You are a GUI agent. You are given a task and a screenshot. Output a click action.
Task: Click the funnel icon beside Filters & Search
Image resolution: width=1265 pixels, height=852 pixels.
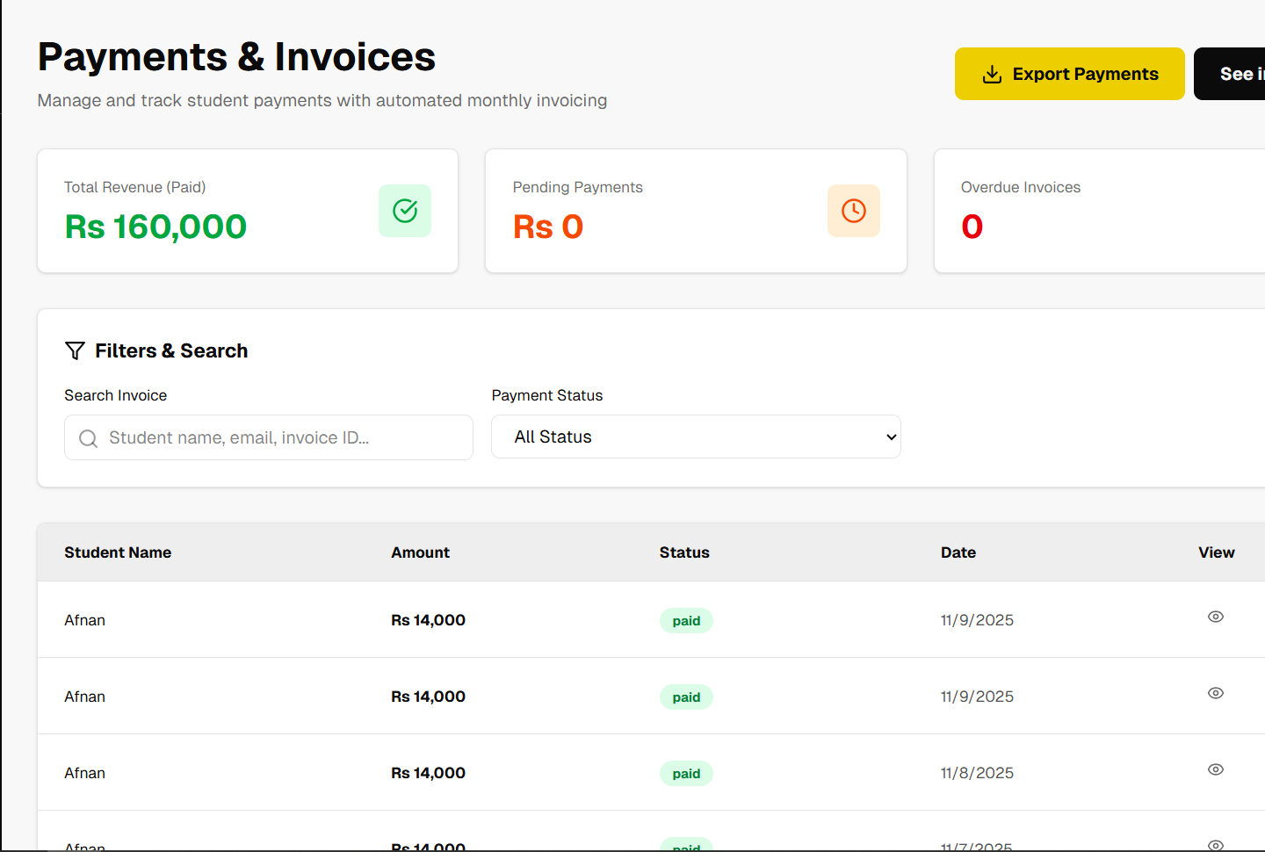pos(75,350)
